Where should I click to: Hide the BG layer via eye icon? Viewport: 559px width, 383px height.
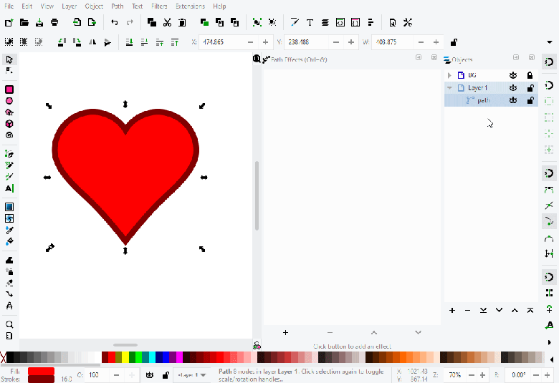click(x=513, y=75)
